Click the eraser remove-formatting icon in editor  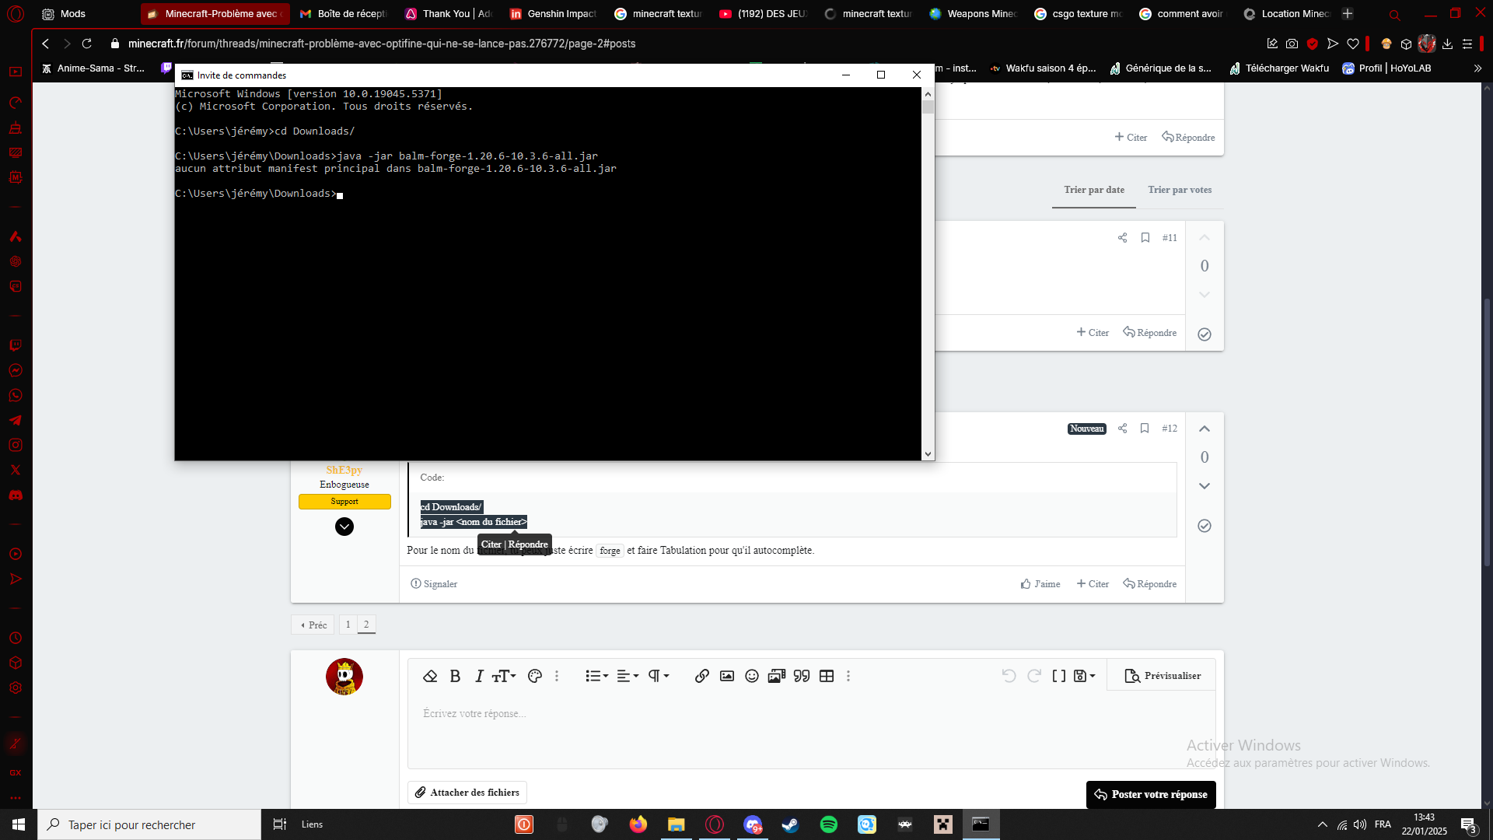[430, 676]
